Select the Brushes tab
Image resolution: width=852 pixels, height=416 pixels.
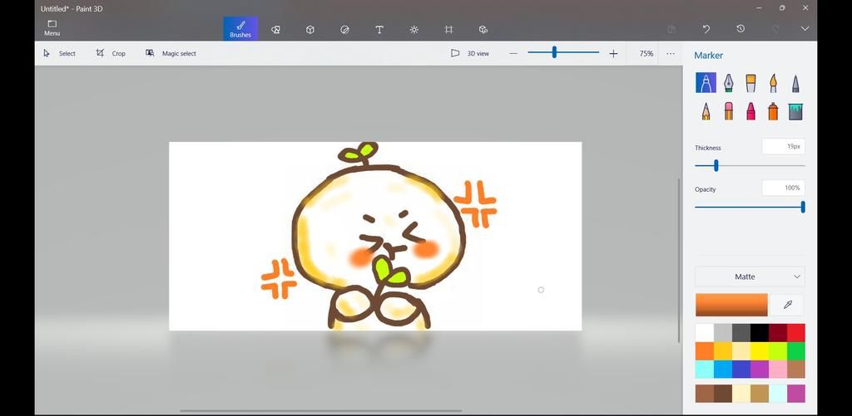click(240, 28)
